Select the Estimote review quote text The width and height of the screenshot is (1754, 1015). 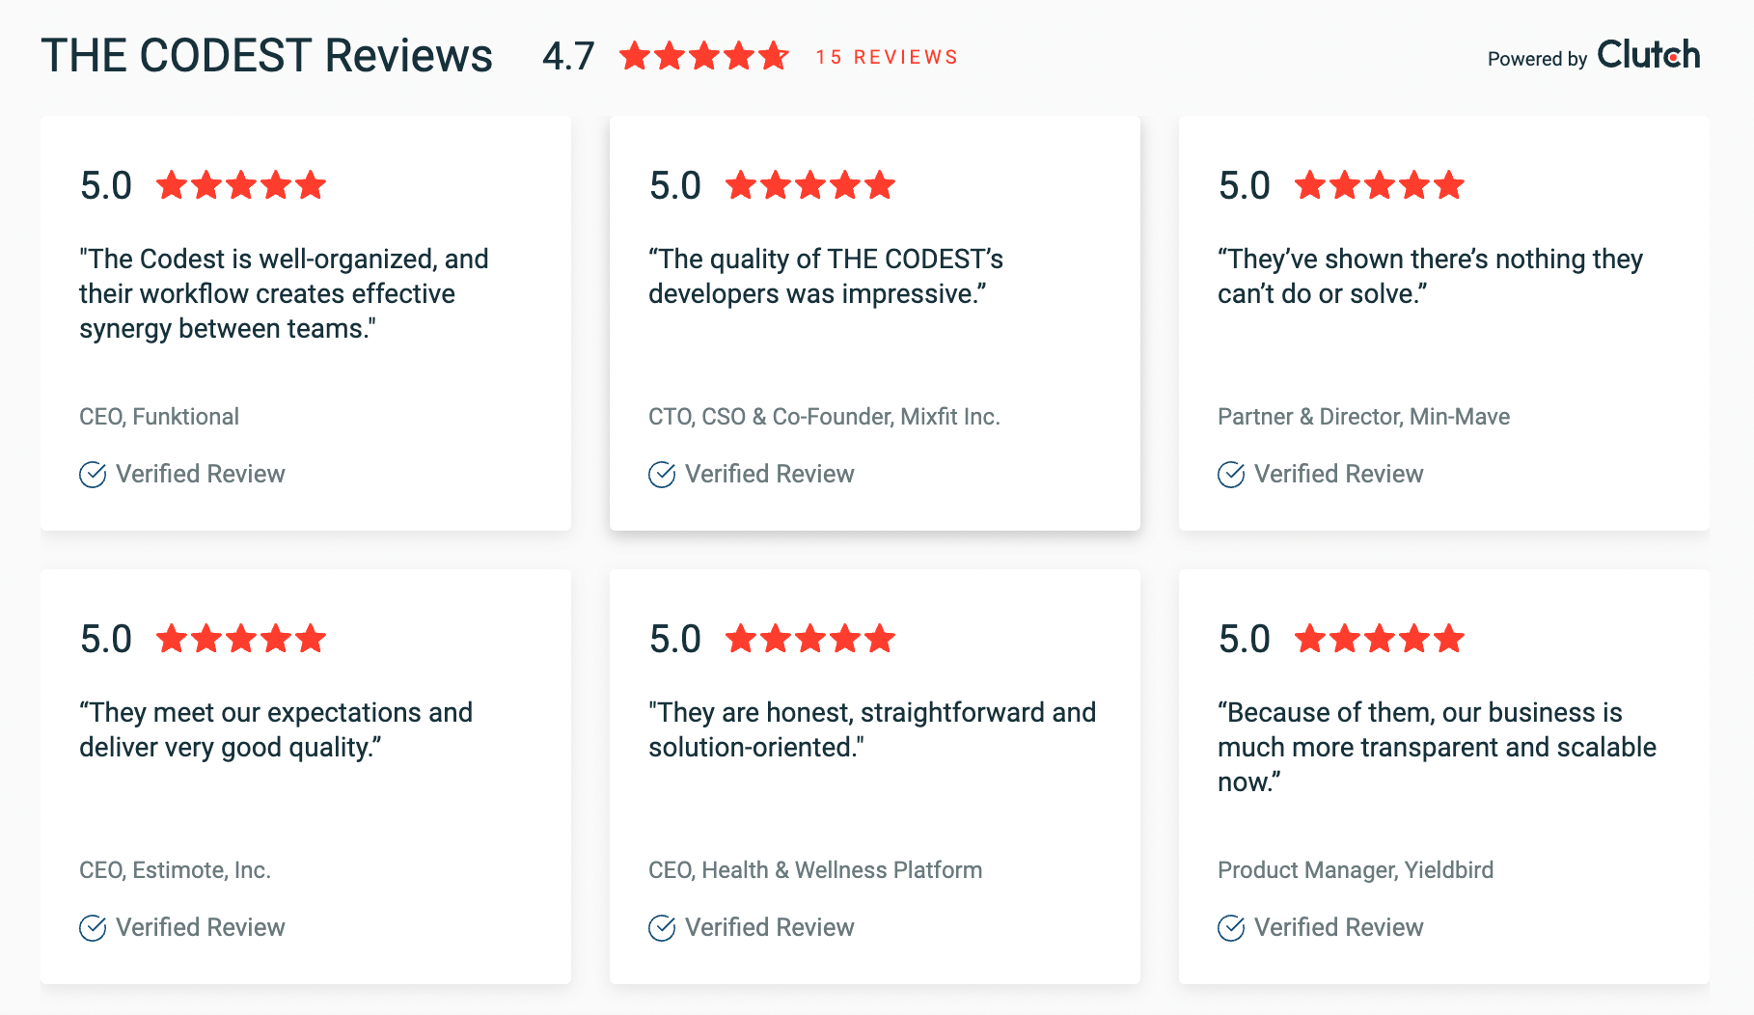[x=275, y=729]
